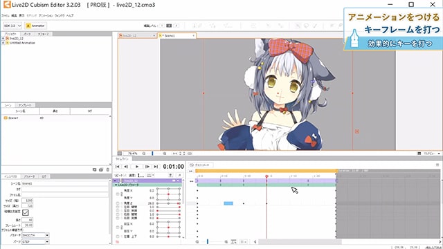This screenshot has height=249, width=443.
Task: Open the SMOOTH parameter interpolation dropdown
Action: tap(35, 235)
